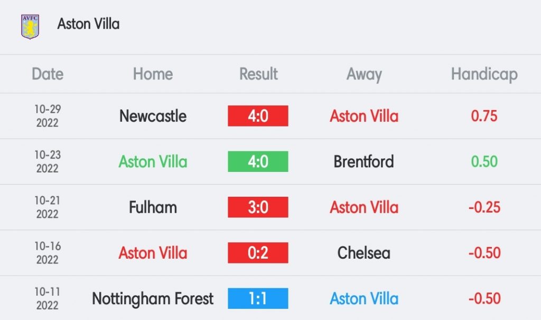Click the red 3:0 result badge

(x=258, y=207)
